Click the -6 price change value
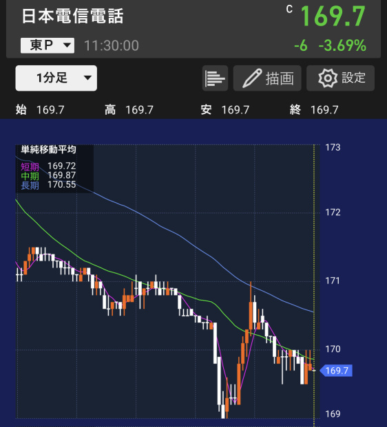This screenshot has height=427, width=387. (x=301, y=45)
